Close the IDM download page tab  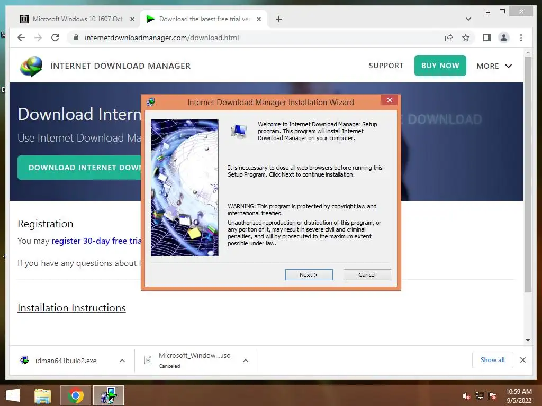[258, 19]
